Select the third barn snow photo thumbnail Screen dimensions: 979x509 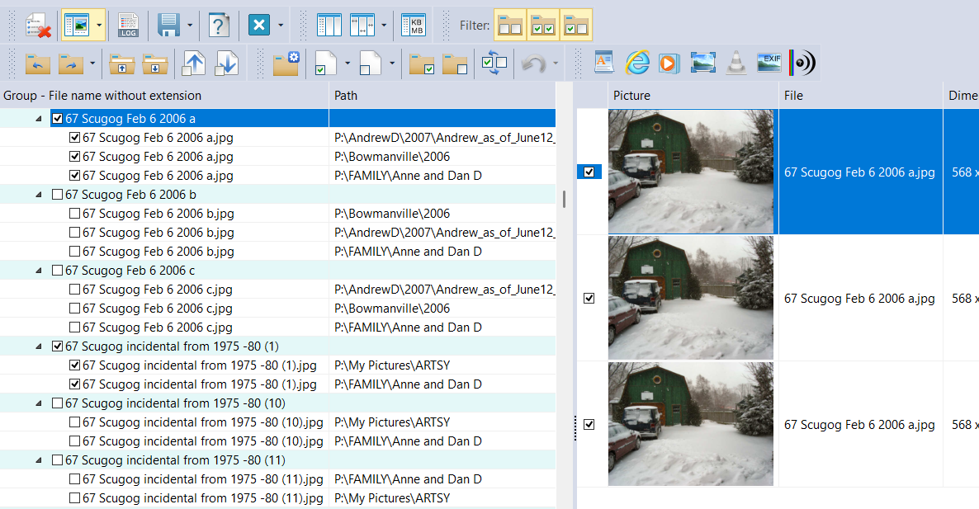[x=690, y=424]
